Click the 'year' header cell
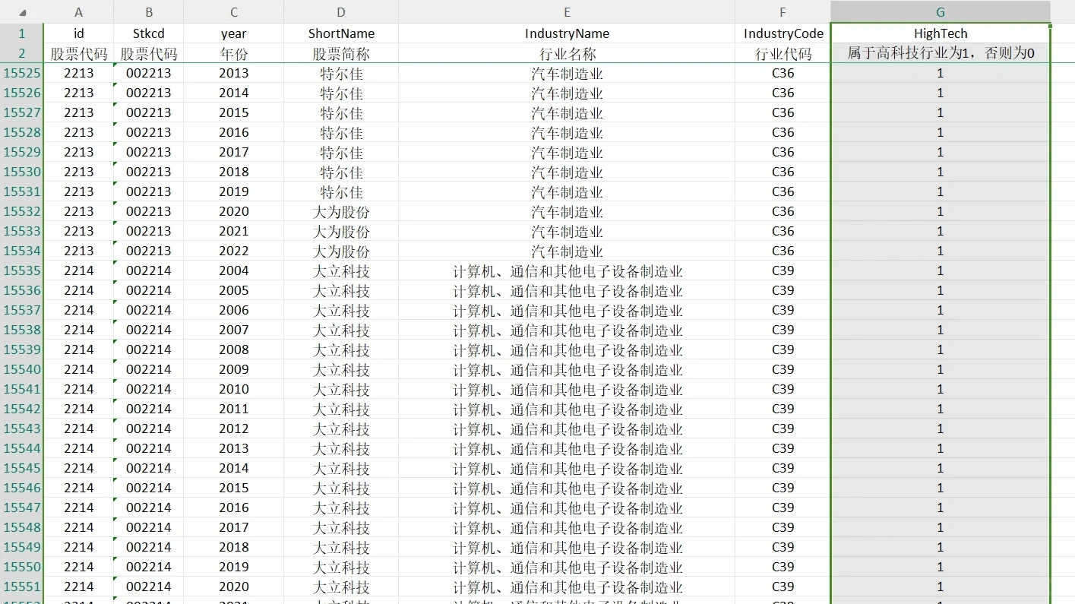 click(x=233, y=33)
